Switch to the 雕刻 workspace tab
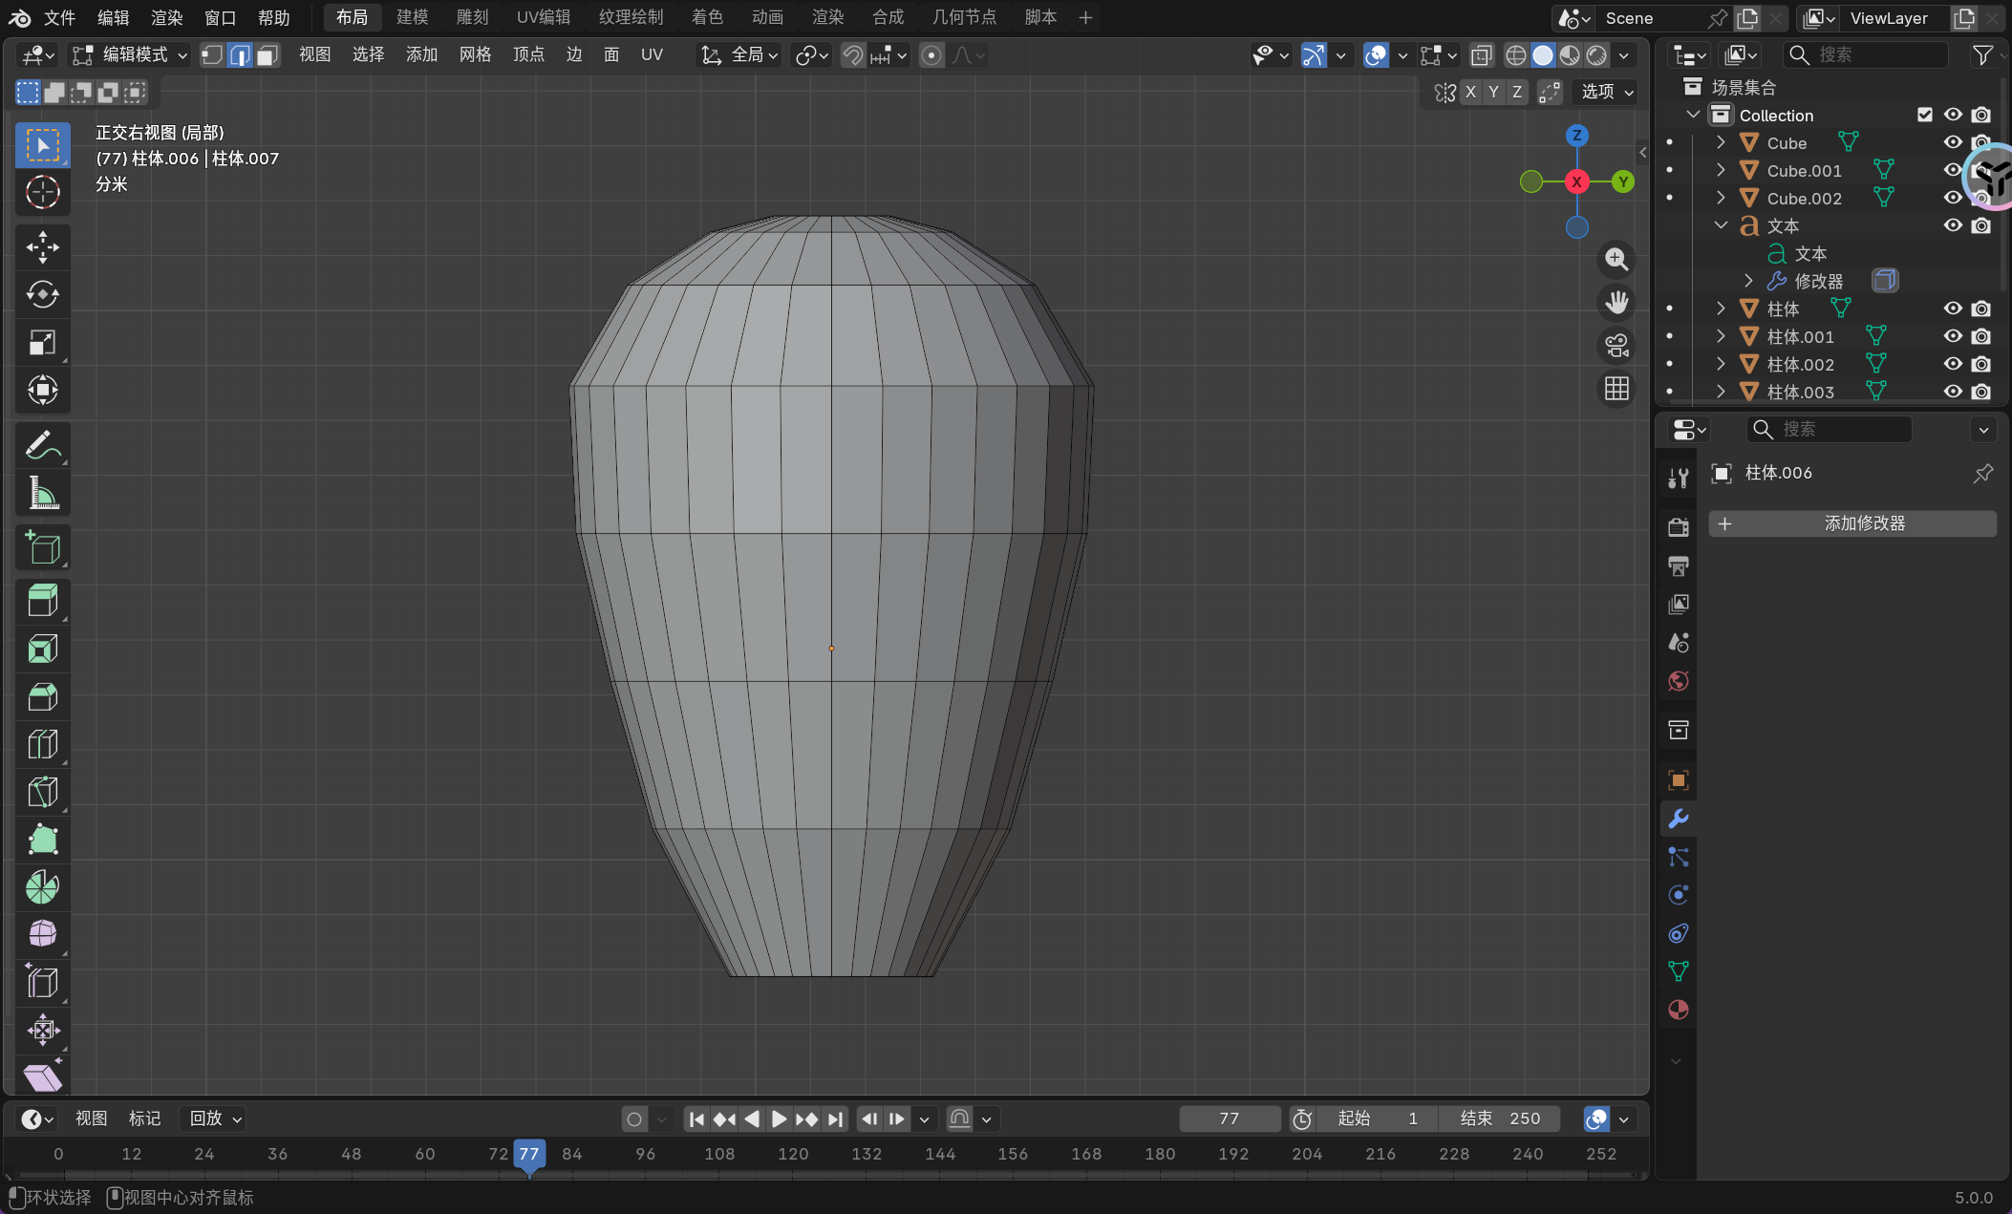 click(x=472, y=17)
